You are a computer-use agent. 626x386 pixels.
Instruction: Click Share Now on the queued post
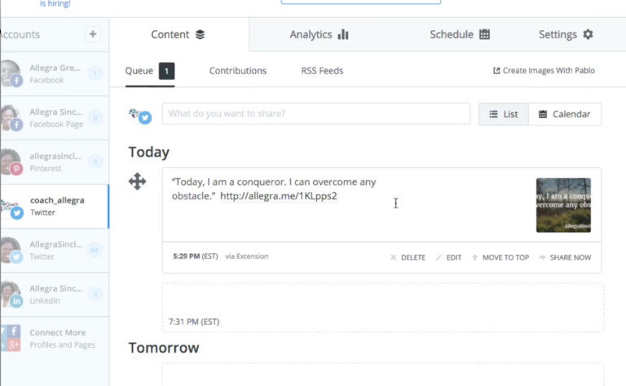566,257
